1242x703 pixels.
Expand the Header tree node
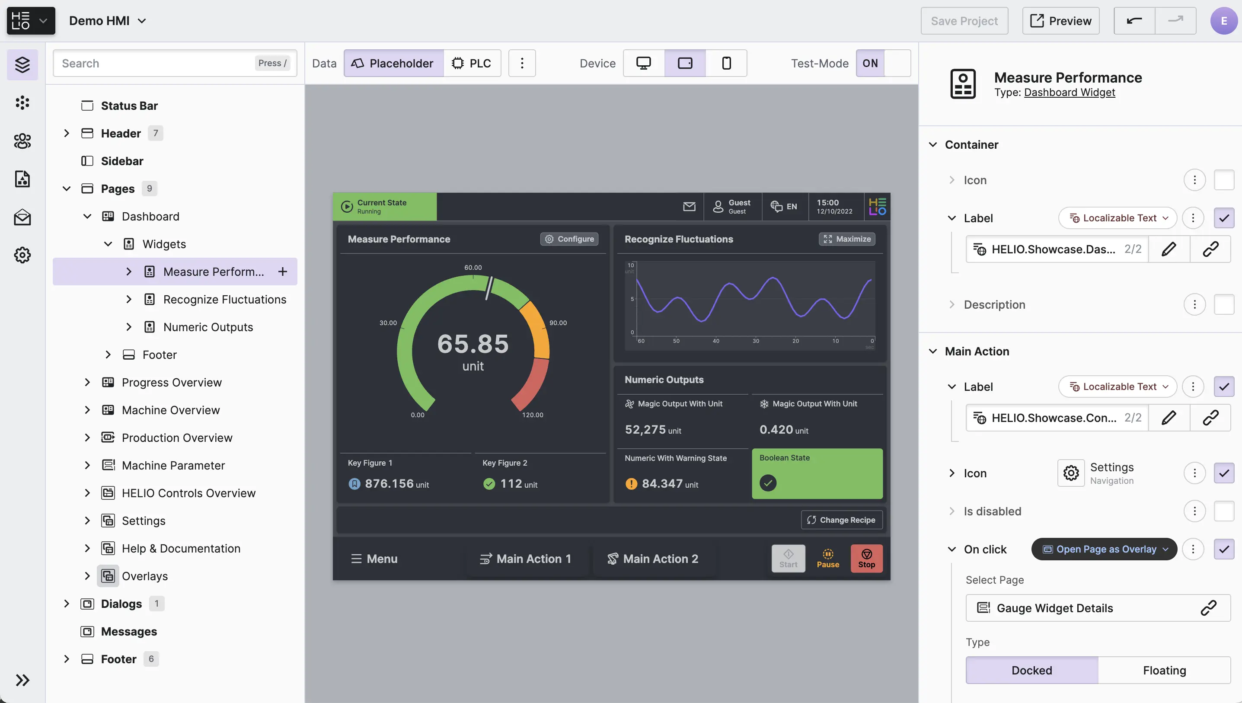(x=67, y=133)
